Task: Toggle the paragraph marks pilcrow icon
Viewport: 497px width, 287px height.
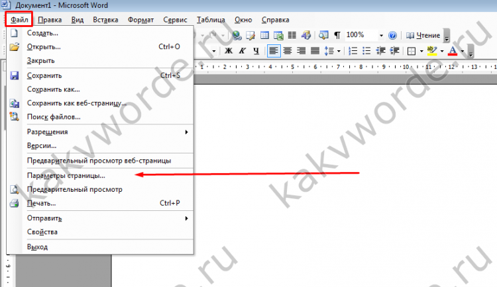Action: point(337,35)
